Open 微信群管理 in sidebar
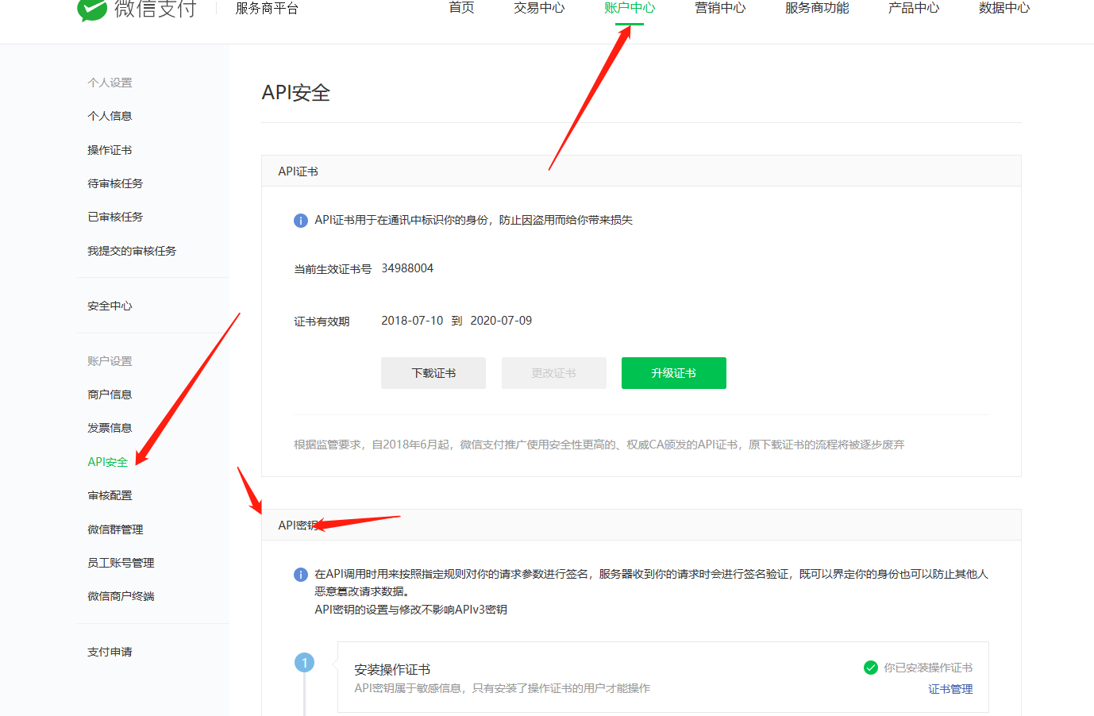This screenshot has width=1094, height=716. [115, 529]
